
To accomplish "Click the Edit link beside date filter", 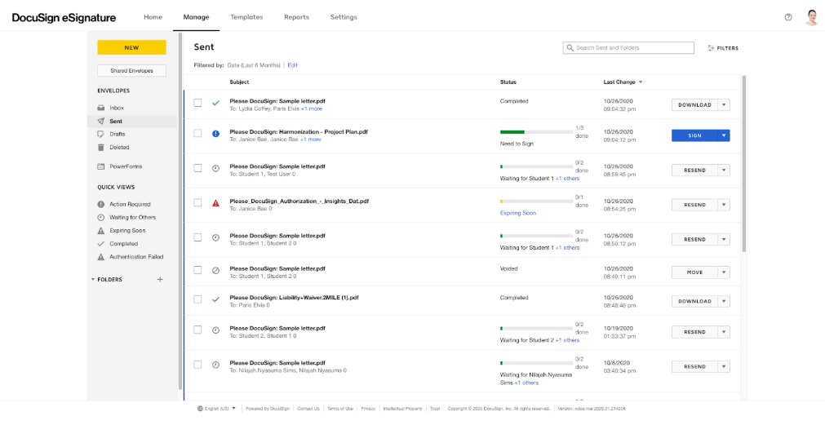I will (x=292, y=65).
